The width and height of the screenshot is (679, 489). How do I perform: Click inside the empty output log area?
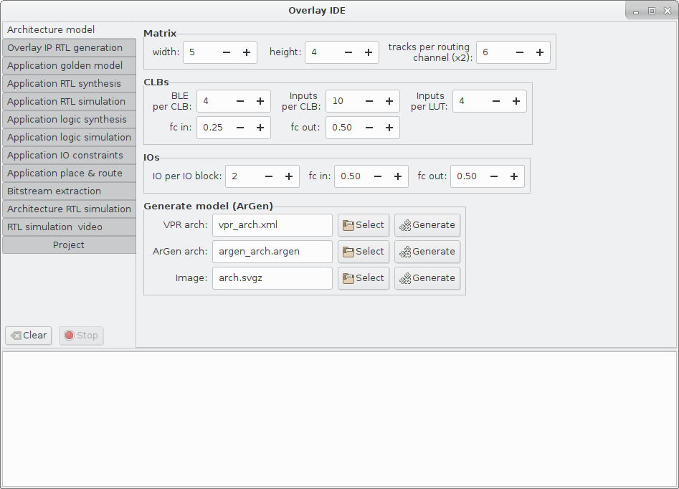coord(339,419)
